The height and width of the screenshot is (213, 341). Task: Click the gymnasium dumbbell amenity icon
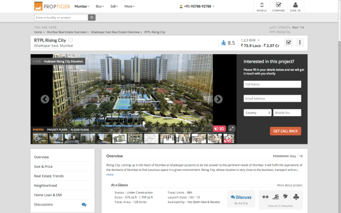[x=265, y=197]
